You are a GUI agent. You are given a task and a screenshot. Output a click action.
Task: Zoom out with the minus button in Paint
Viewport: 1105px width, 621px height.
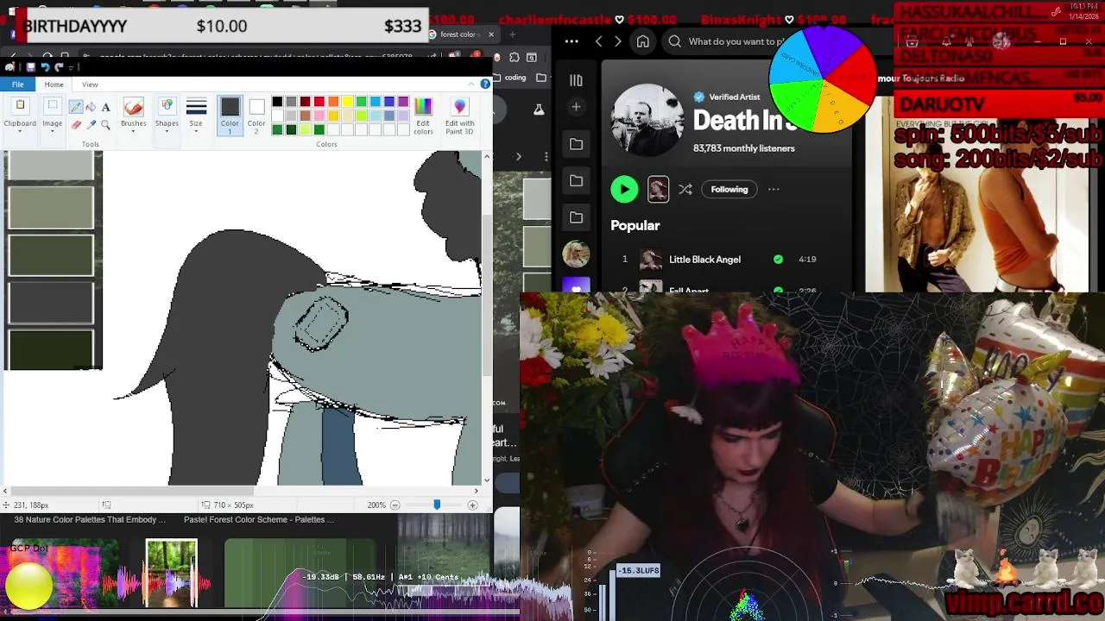click(395, 505)
